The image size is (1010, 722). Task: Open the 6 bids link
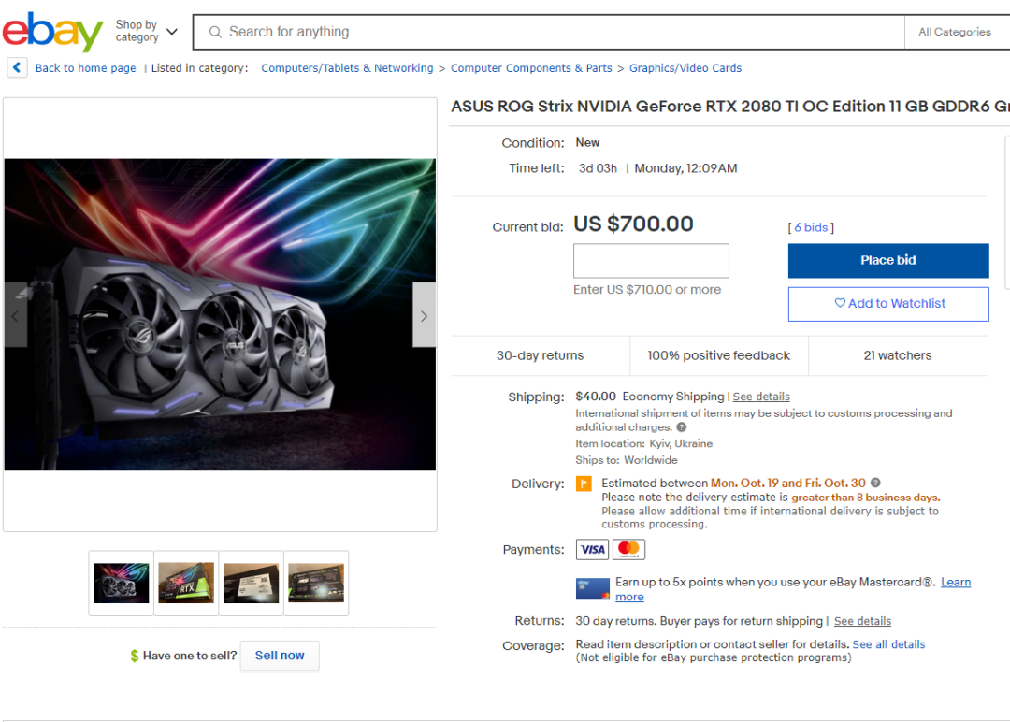click(x=810, y=227)
